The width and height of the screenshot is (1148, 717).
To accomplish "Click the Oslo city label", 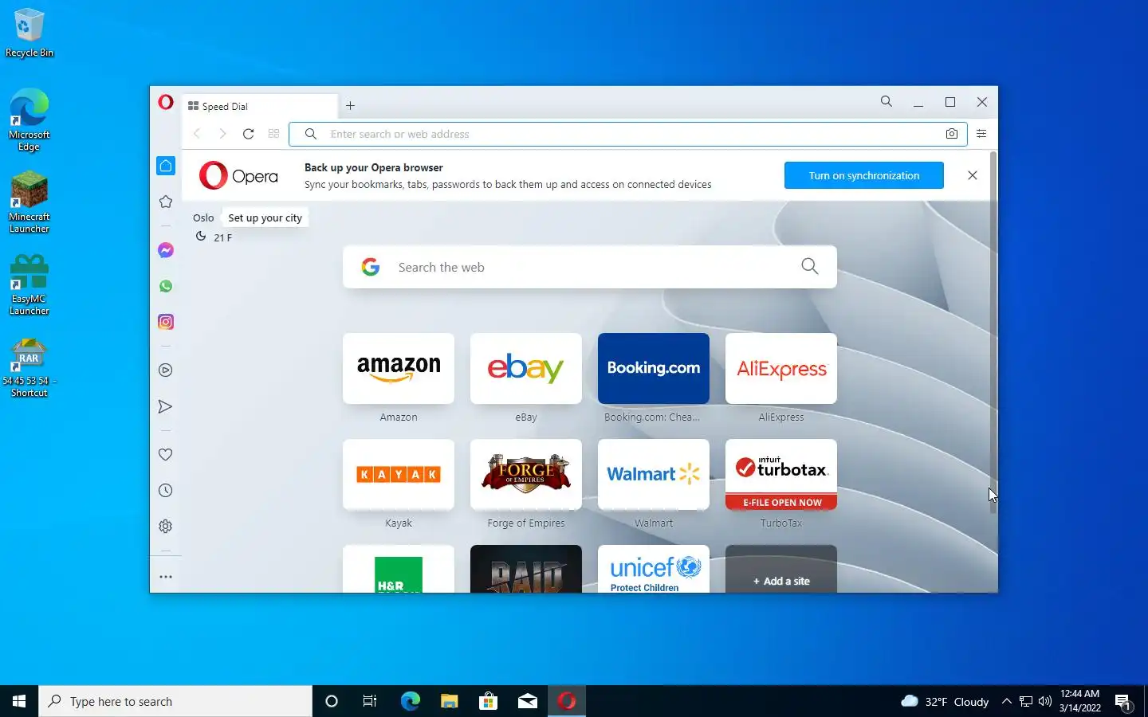I will (x=203, y=217).
